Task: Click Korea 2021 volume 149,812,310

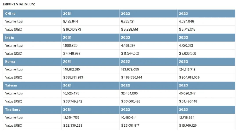Action: pyautogui.click(x=71, y=69)
